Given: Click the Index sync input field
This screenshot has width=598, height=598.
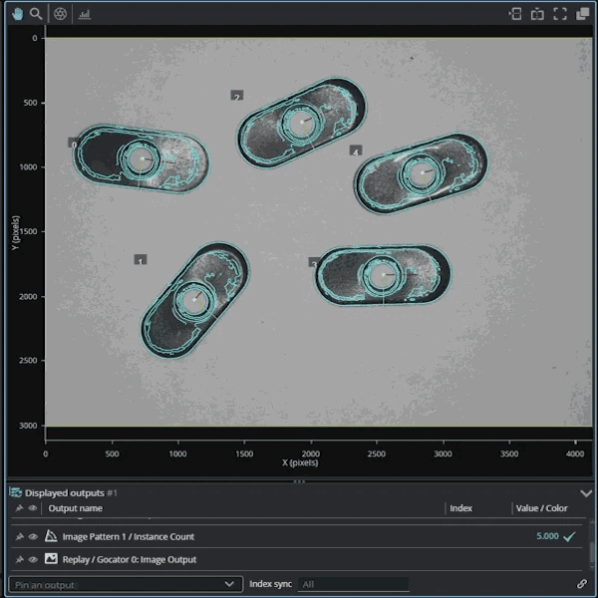Looking at the screenshot, I should (352, 584).
